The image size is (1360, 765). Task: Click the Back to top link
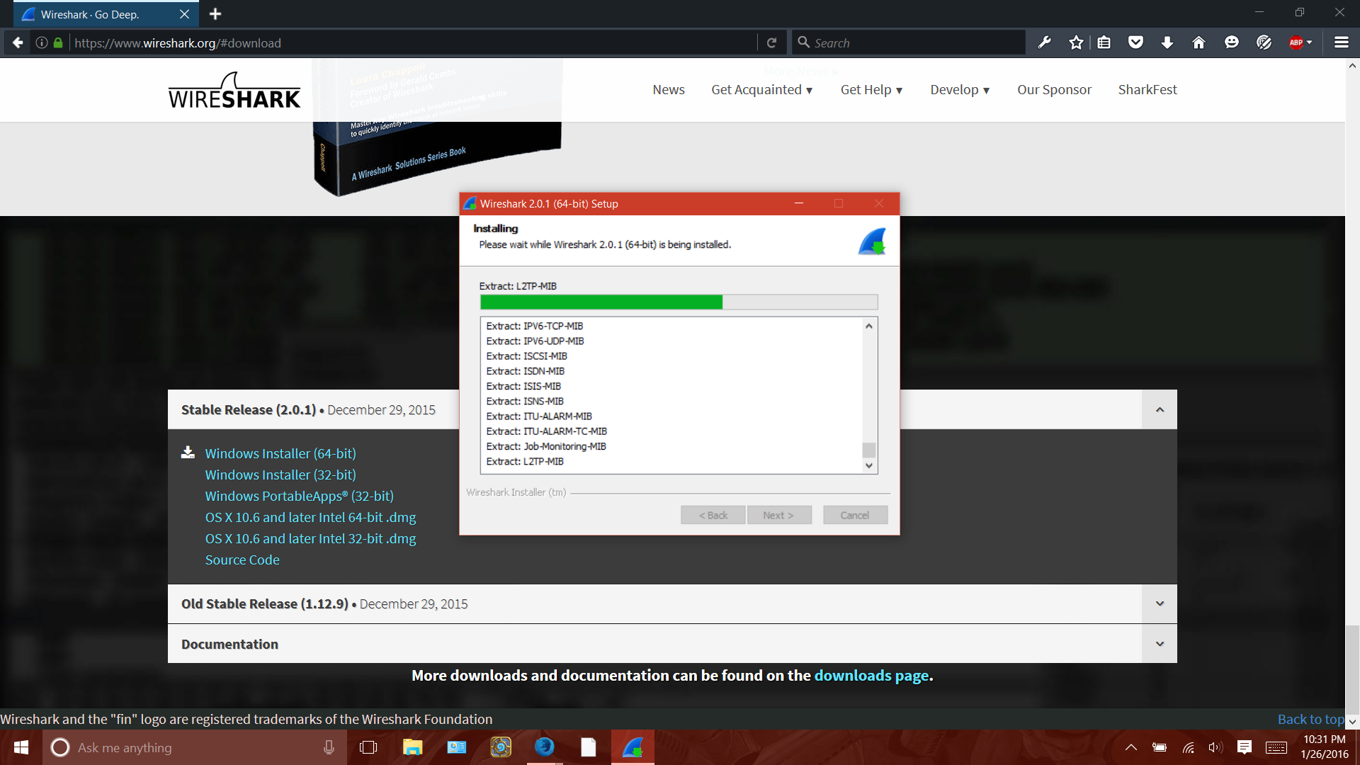tap(1310, 719)
